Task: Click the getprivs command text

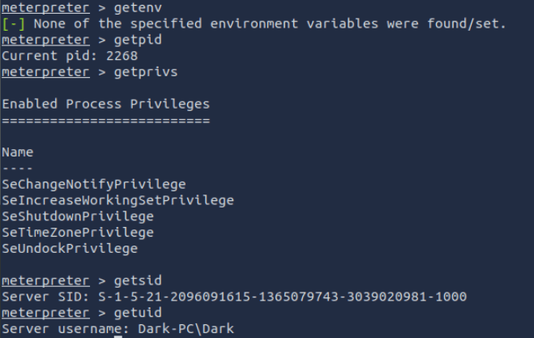Action: click(x=133, y=72)
